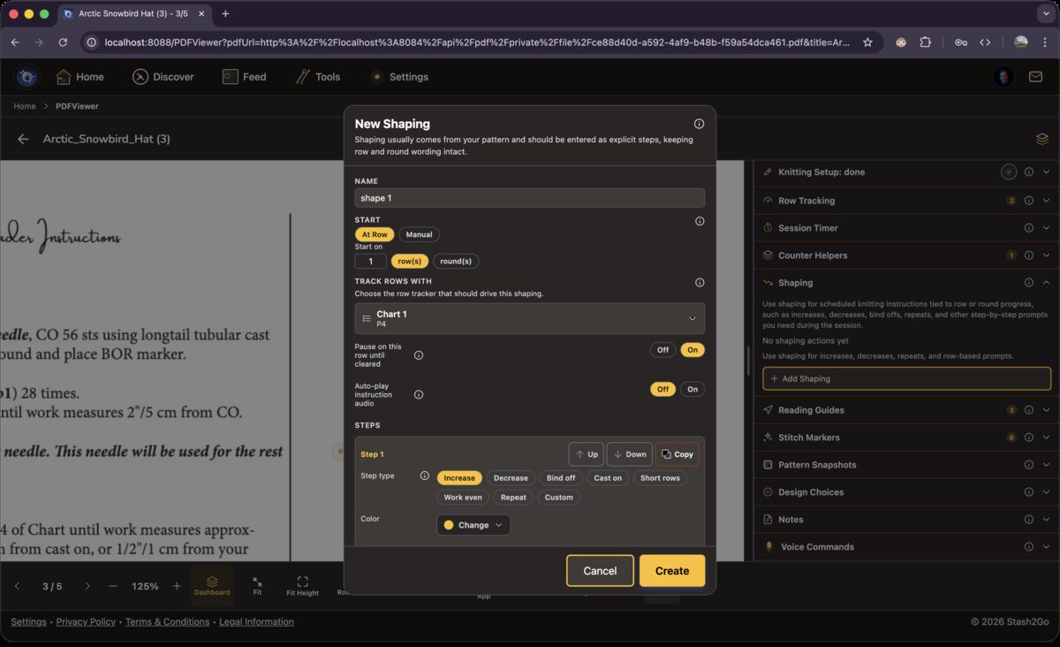Viewport: 1060px width, 647px height.
Task: Enable Auto-play instruction audio
Action: click(x=693, y=389)
